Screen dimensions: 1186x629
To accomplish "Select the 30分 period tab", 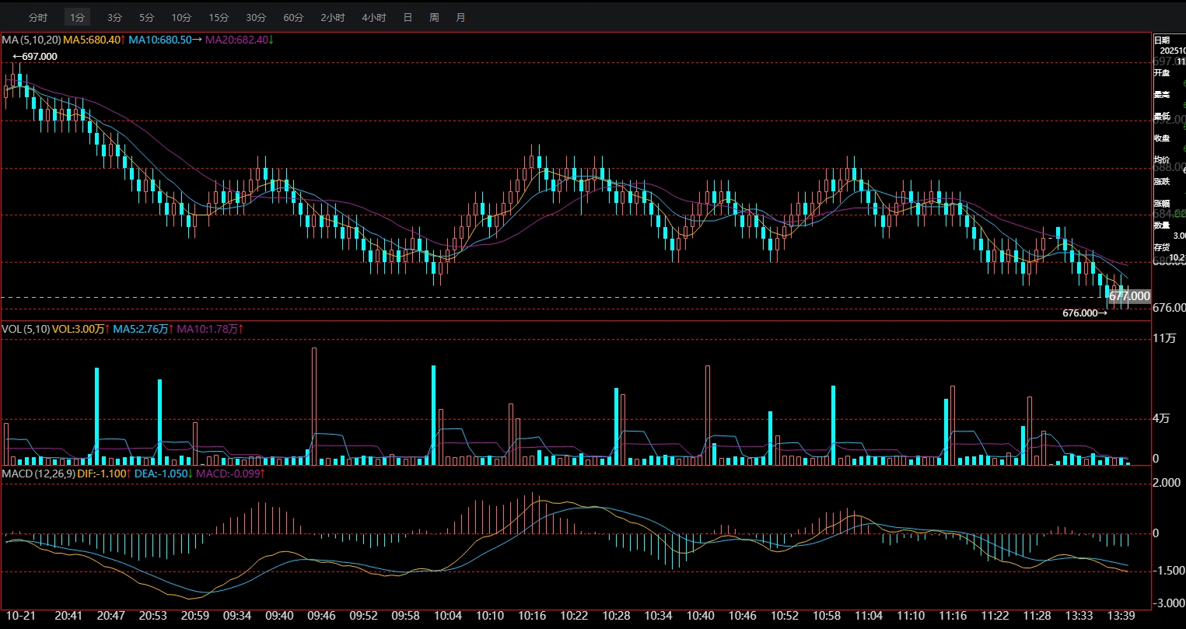I will (x=256, y=17).
